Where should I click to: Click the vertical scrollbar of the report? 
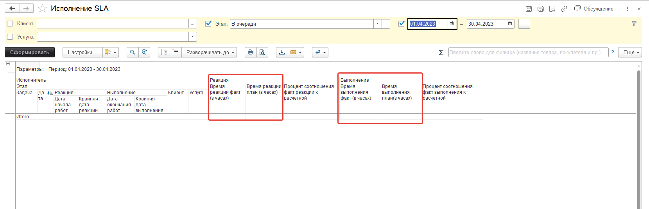639,136
